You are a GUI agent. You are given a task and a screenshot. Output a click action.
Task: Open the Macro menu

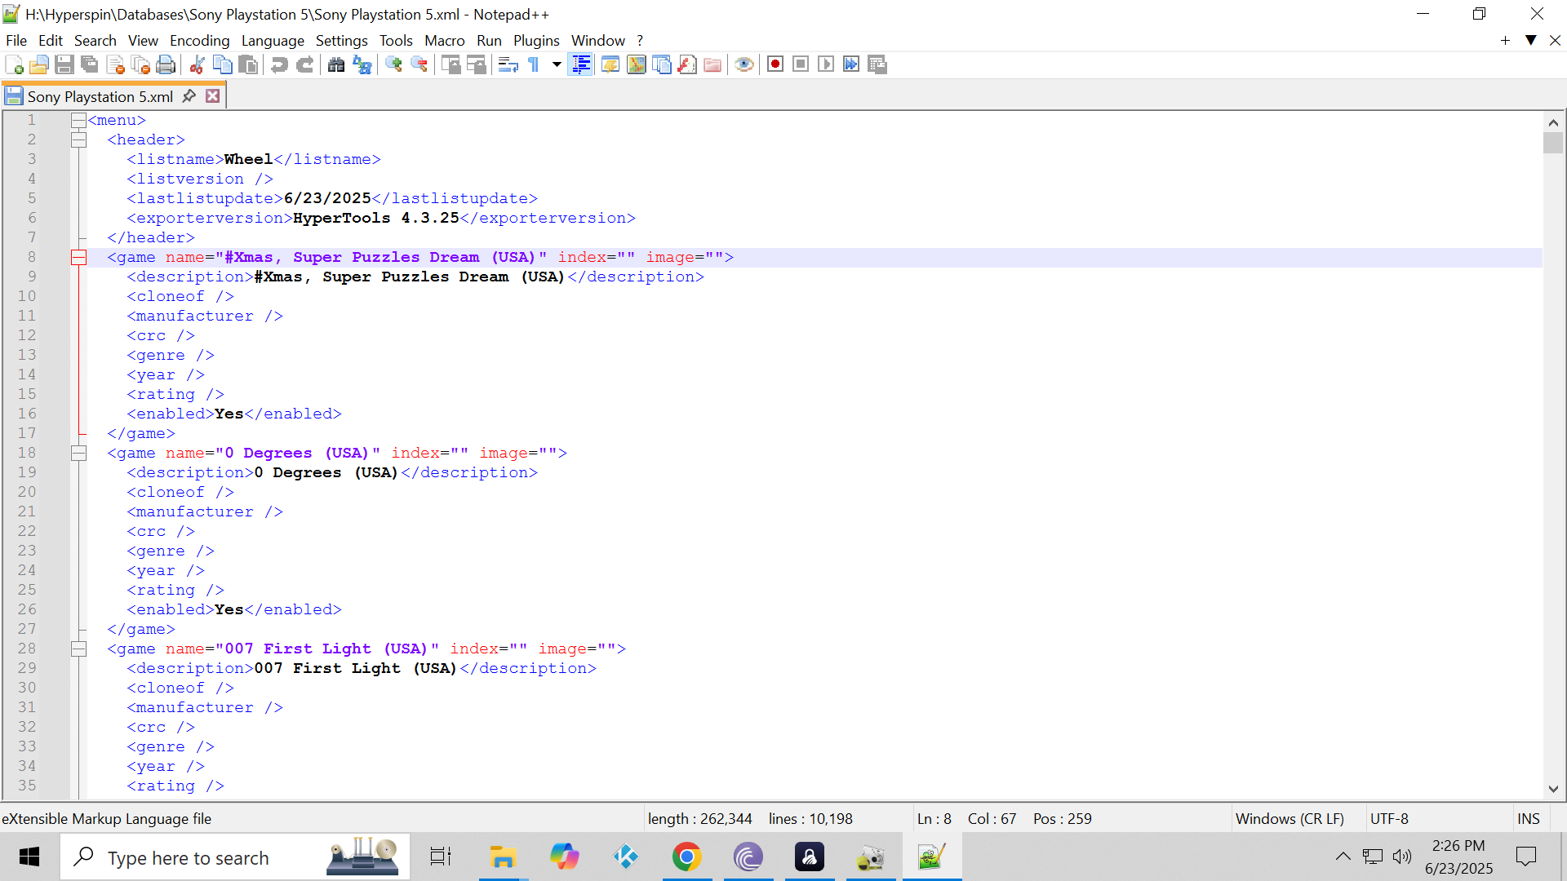pos(445,41)
